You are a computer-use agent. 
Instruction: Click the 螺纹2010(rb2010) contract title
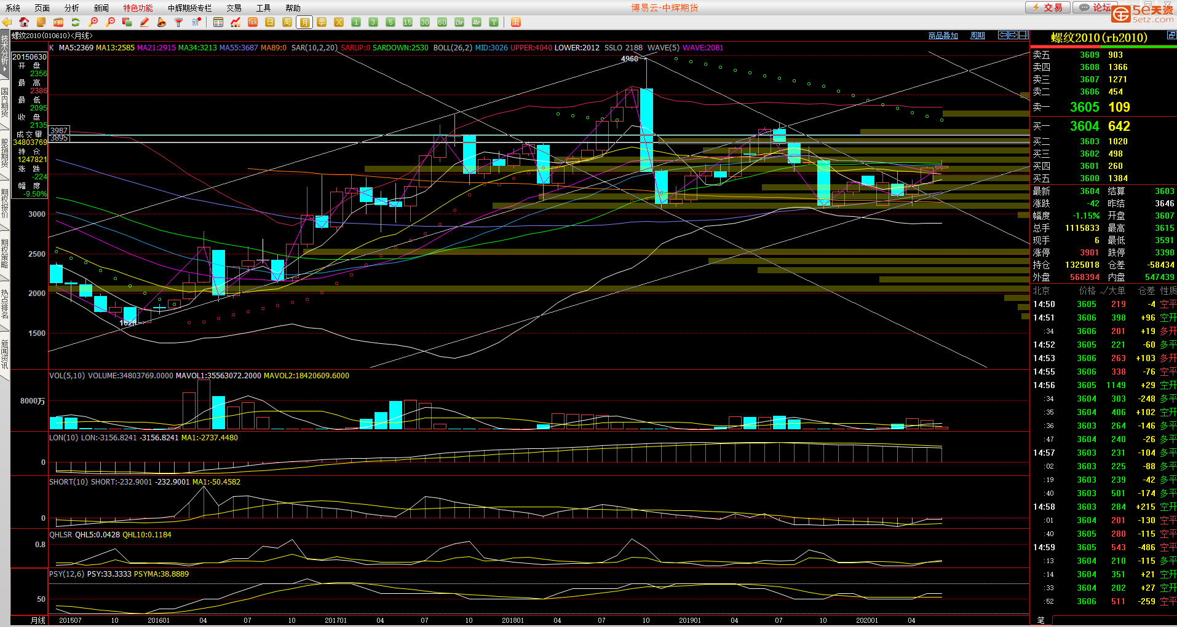coord(1100,37)
